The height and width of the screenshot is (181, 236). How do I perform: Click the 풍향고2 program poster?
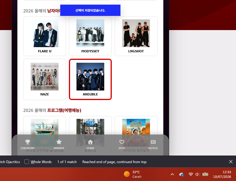[90, 133]
